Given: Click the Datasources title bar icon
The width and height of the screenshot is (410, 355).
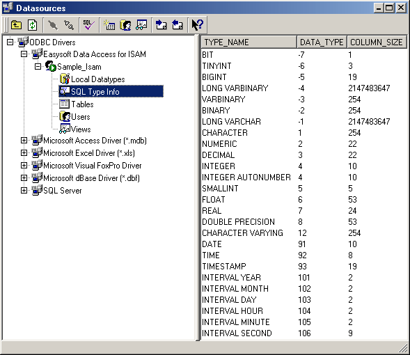Looking at the screenshot, I should coord(8,8).
